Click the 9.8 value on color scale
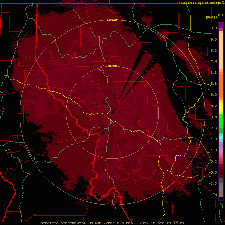This screenshot has height=225, width=225. 214,28
